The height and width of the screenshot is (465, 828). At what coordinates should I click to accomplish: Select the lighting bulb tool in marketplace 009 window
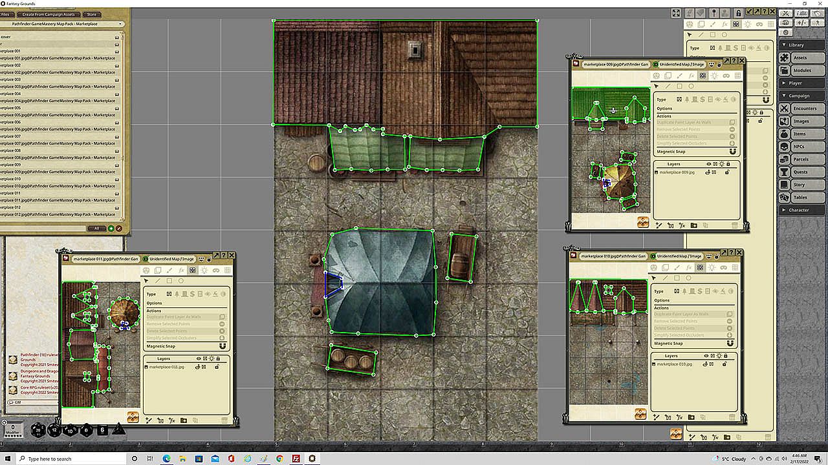click(714, 76)
